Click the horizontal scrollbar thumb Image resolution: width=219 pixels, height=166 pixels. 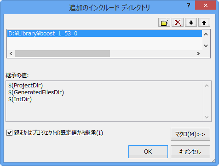pos(63,53)
